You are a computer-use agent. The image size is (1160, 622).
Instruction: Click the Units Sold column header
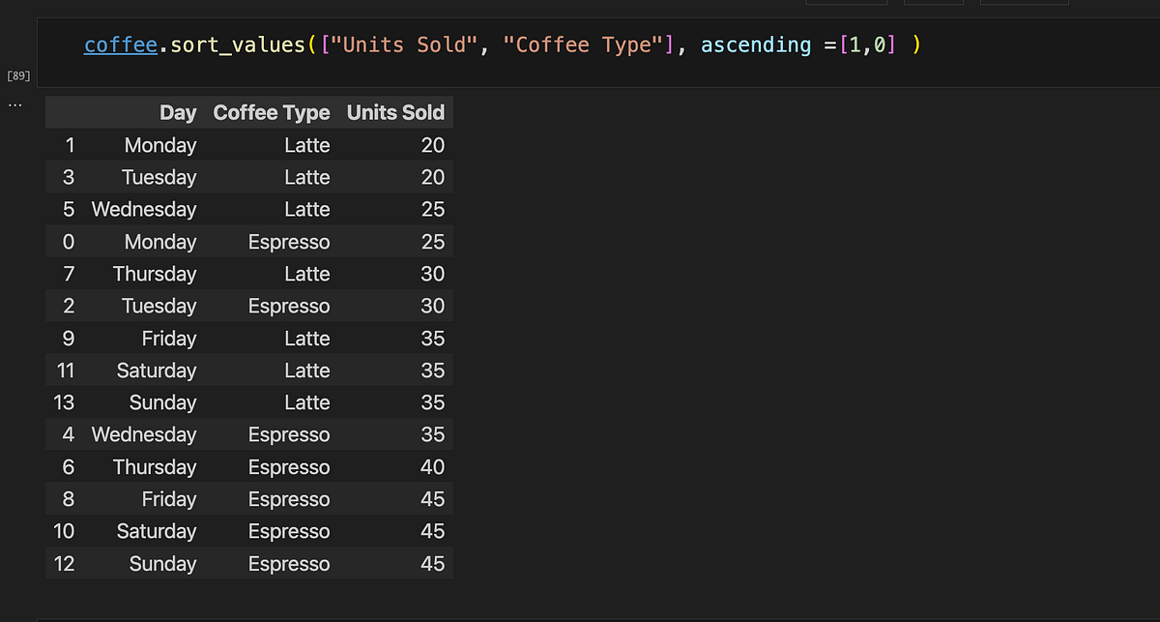(395, 112)
